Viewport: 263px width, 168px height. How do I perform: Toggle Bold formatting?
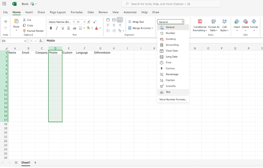[51, 28]
